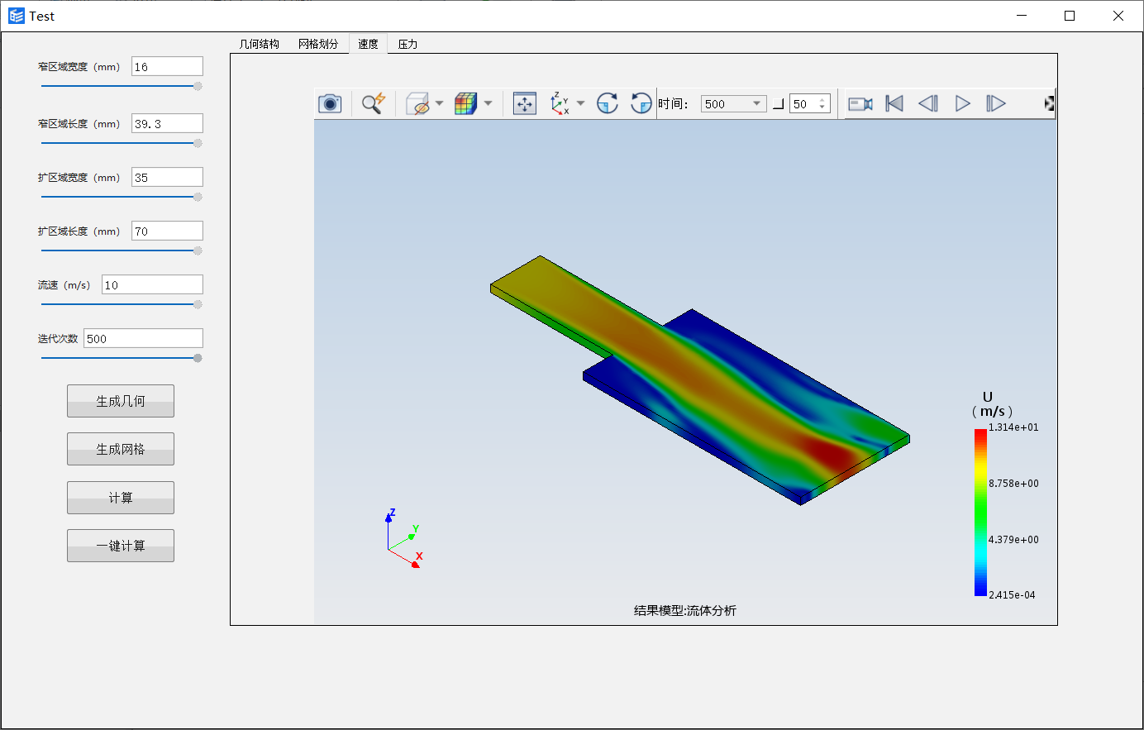Open the dropdown arrow beside the box display icon
1144x730 pixels.
tap(440, 103)
